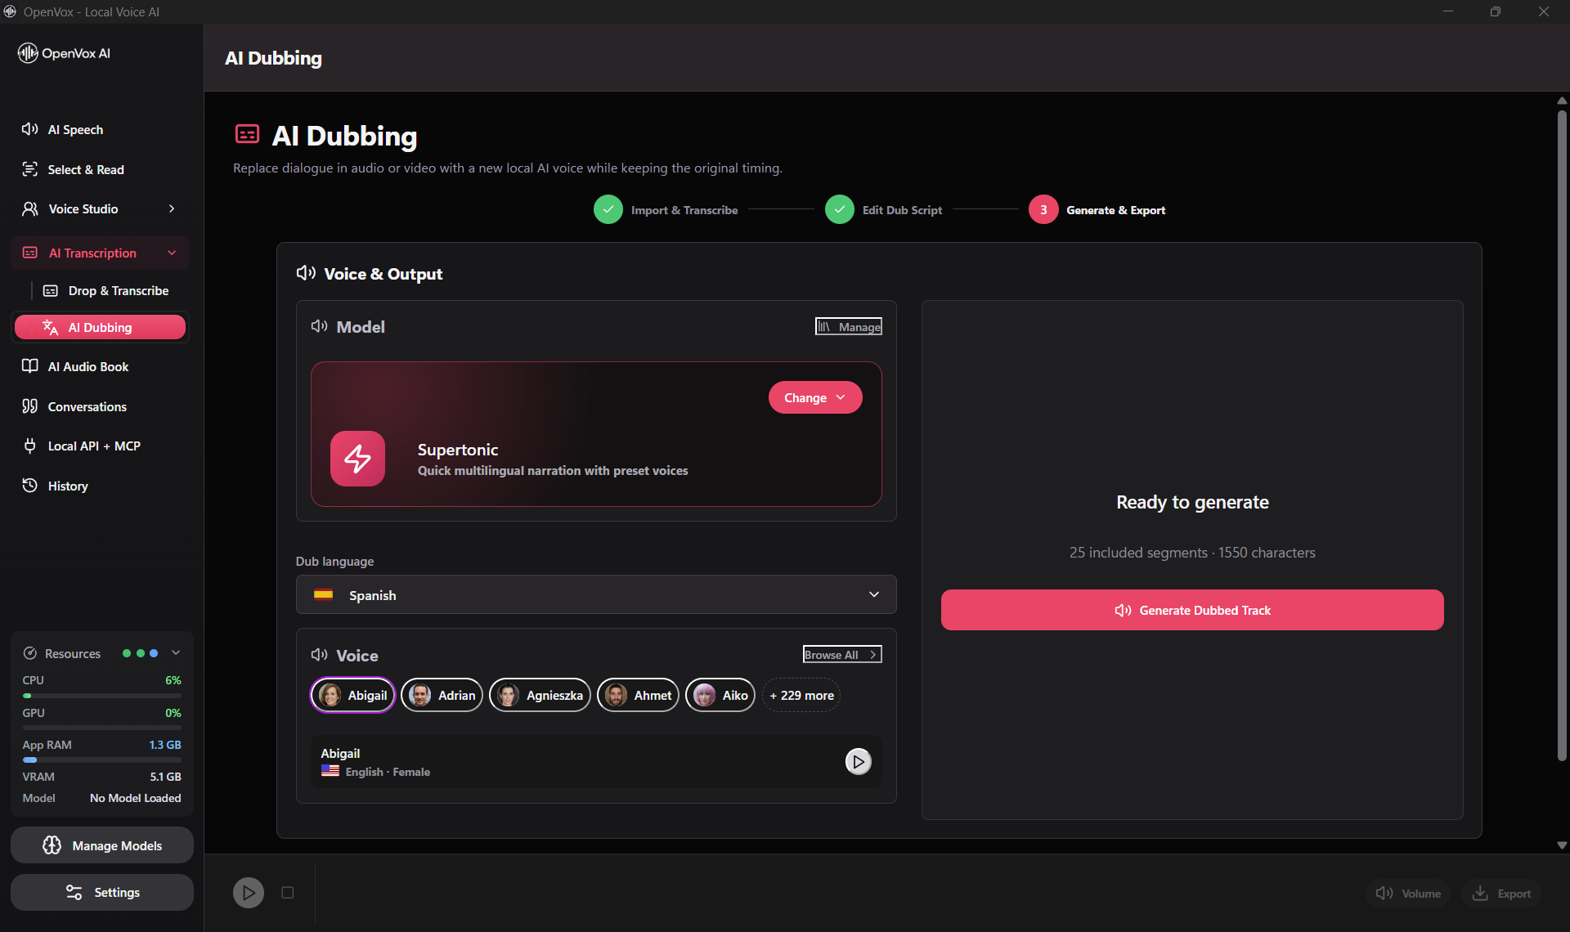
Task: Click Generate Dubbed Track button
Action: (1192, 610)
